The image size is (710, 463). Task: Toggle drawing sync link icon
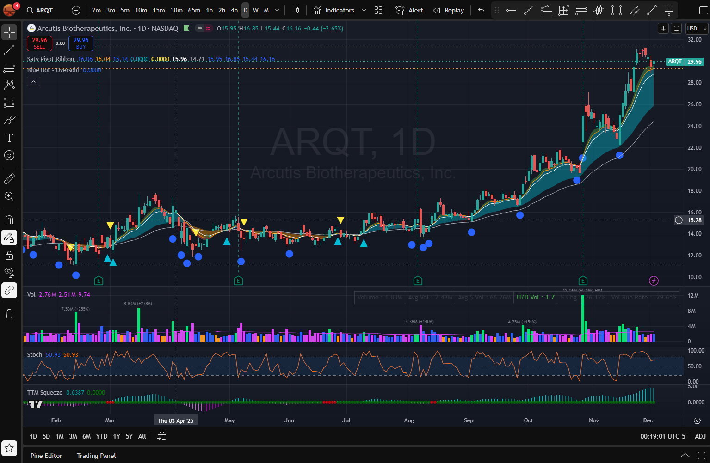click(x=9, y=290)
